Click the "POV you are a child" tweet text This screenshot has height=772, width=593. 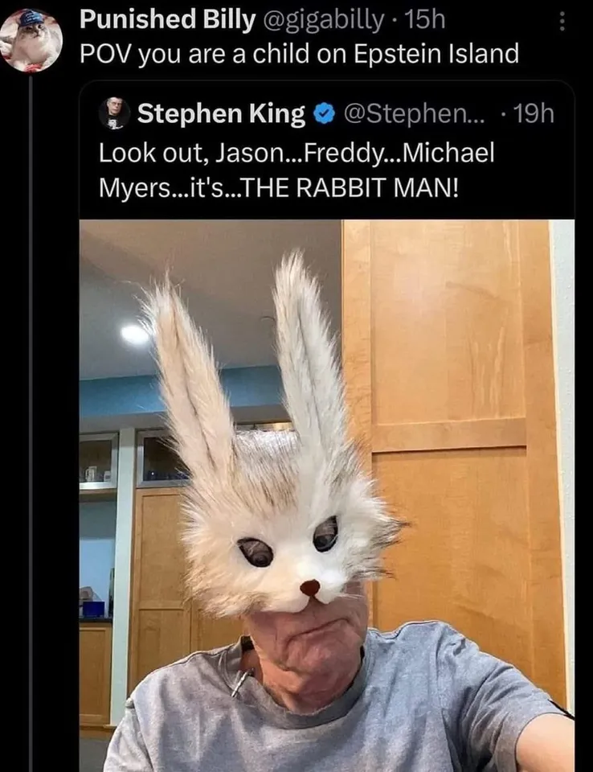pos(299,54)
